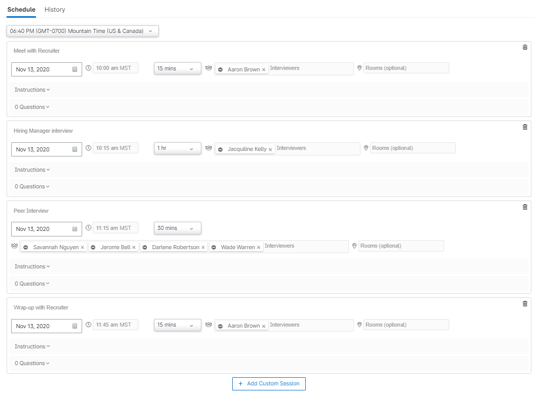Select the Schedule tab
Image resolution: width=539 pixels, height=396 pixels.
pos(21,10)
